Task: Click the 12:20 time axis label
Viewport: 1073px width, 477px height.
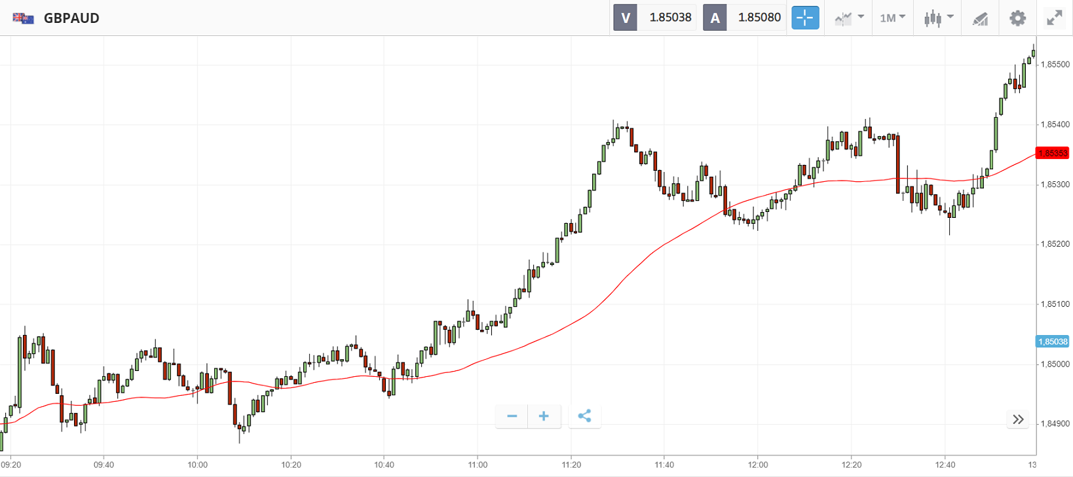Action: click(852, 465)
